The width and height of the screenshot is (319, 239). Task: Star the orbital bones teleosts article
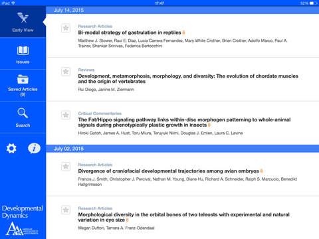(x=66, y=210)
